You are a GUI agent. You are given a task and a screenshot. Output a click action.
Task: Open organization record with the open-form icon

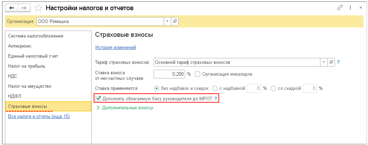click(175, 22)
